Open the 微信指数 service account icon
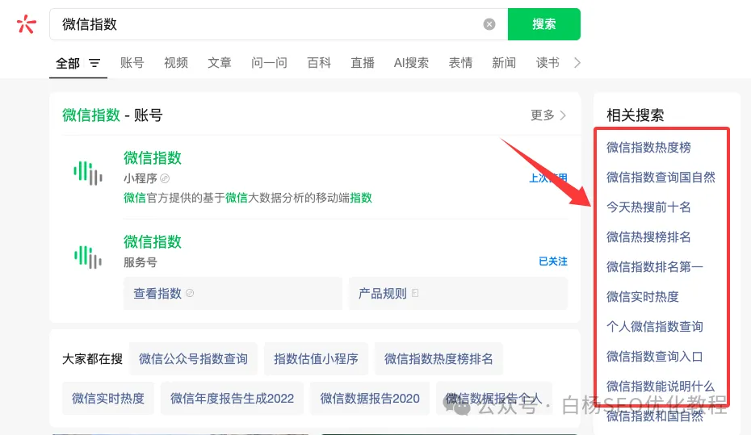Image resolution: width=751 pixels, height=435 pixels. pyautogui.click(x=88, y=257)
